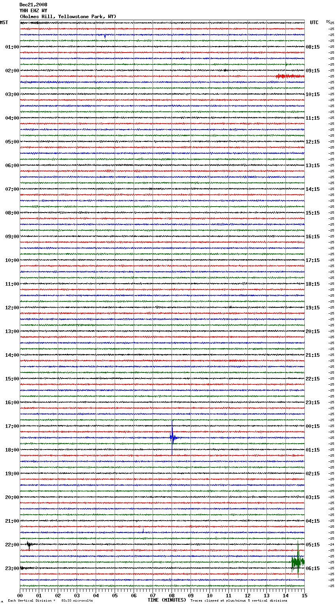Click the 23:00 MST time label
The width and height of the screenshot is (336, 606).
(12, 568)
